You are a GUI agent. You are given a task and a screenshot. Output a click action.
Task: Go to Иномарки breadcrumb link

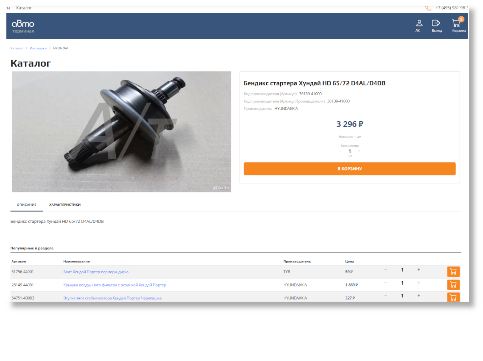click(x=38, y=48)
